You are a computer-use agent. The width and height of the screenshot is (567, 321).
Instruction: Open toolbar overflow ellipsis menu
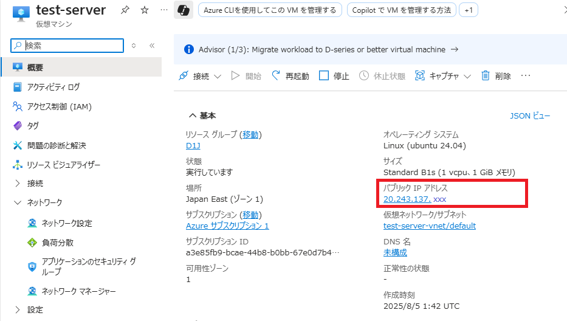[526, 75]
